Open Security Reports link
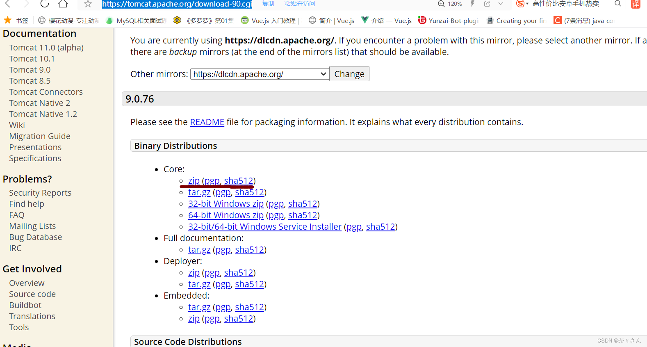The width and height of the screenshot is (647, 347). coord(40,193)
